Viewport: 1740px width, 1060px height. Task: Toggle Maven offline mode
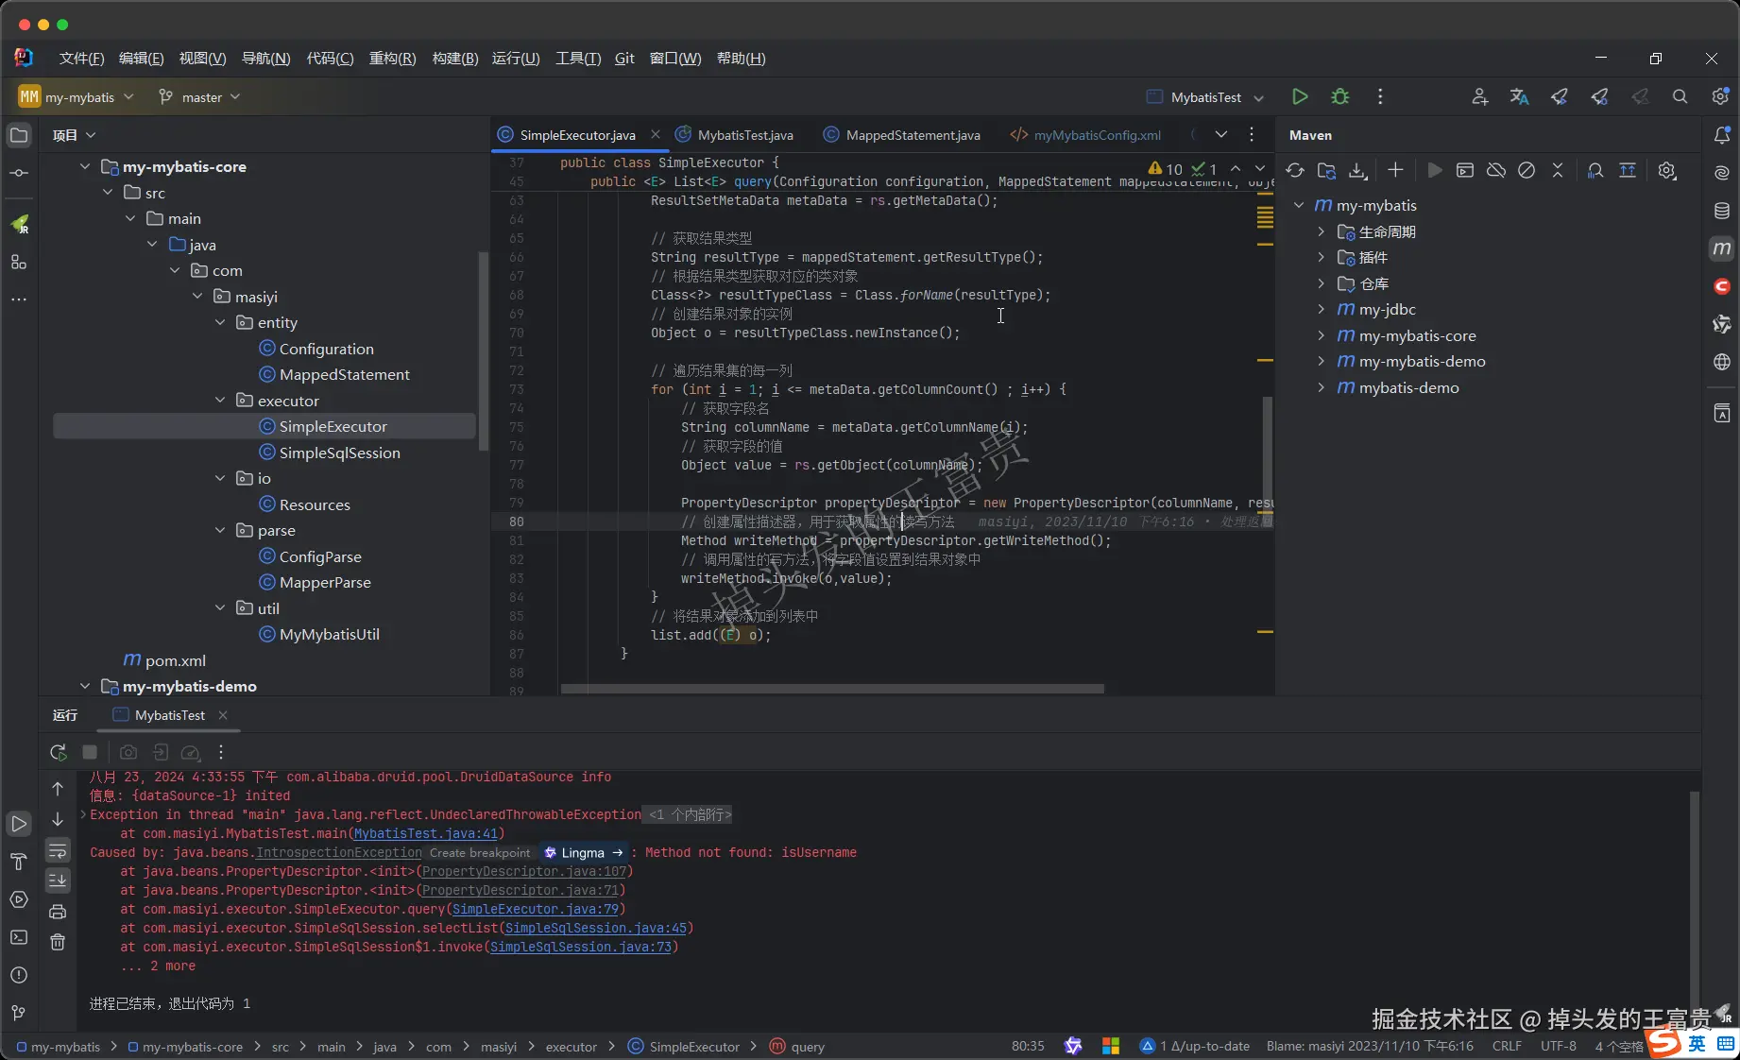pyautogui.click(x=1495, y=170)
